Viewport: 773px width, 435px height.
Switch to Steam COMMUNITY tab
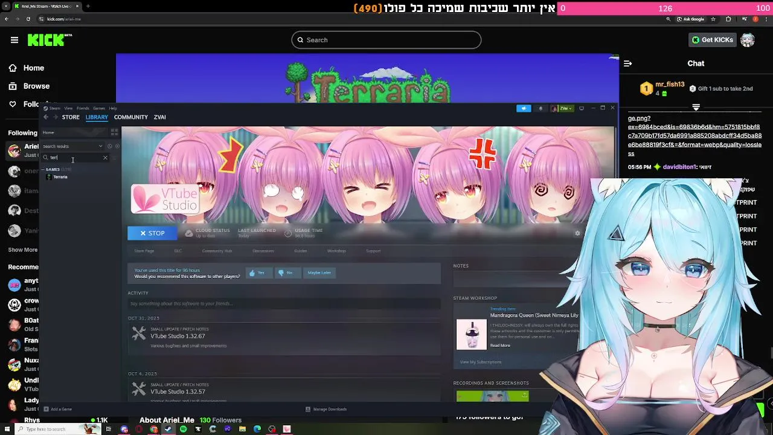(131, 117)
